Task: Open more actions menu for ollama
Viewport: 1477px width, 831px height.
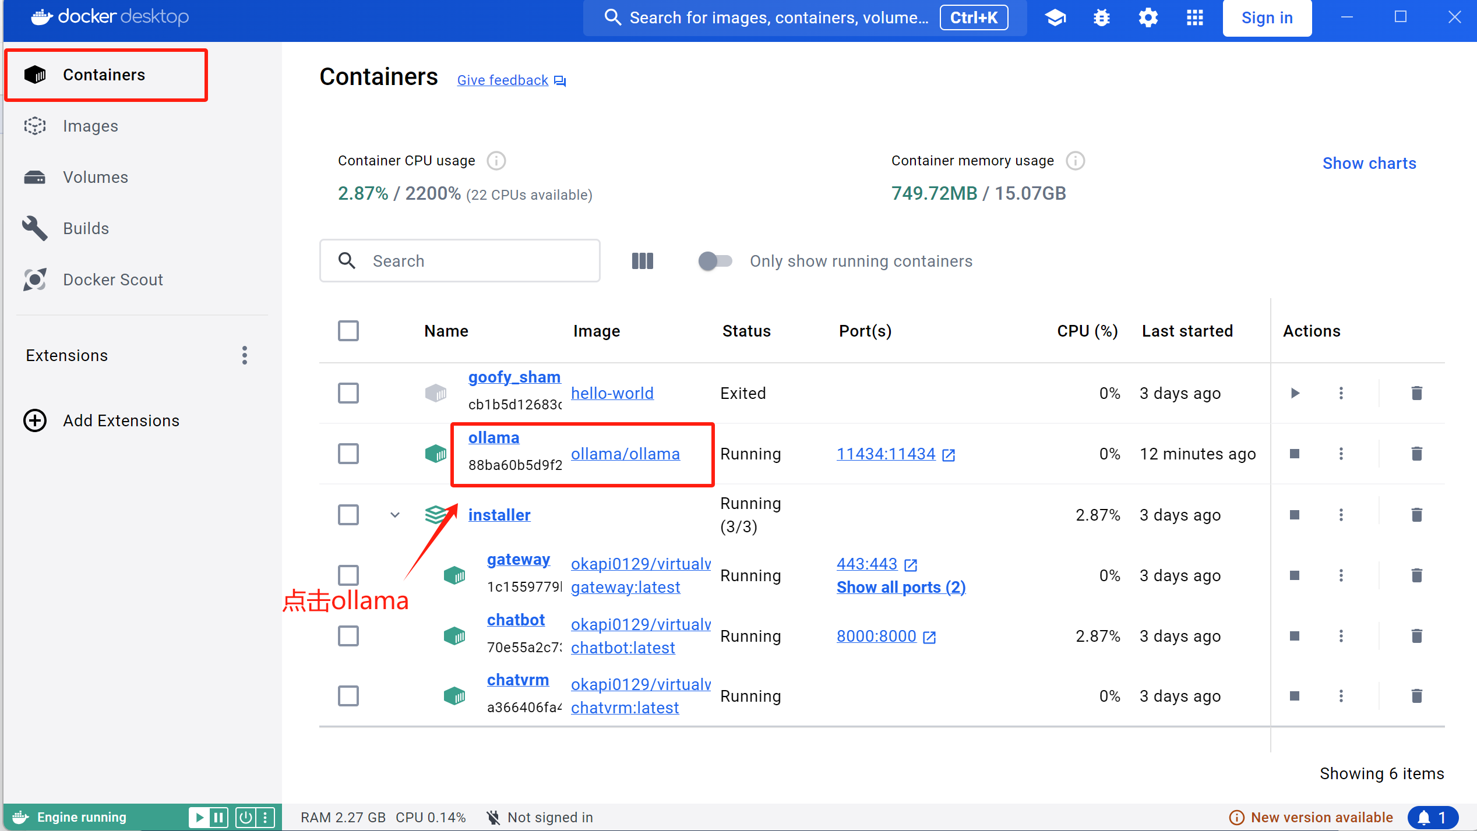Action: (1341, 454)
